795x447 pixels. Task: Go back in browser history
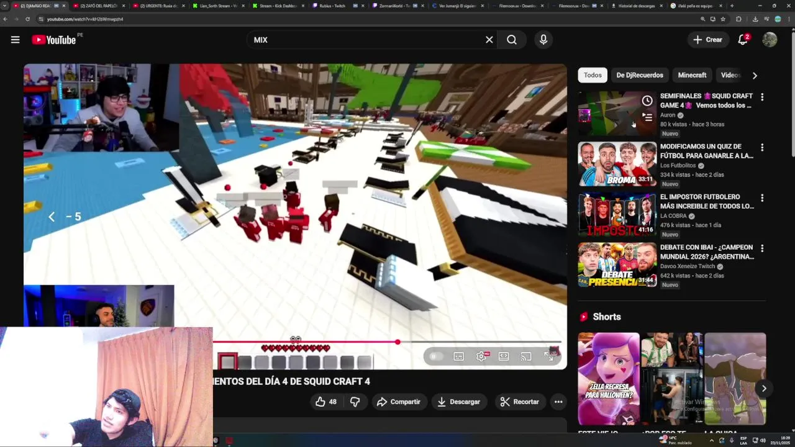pos(5,19)
